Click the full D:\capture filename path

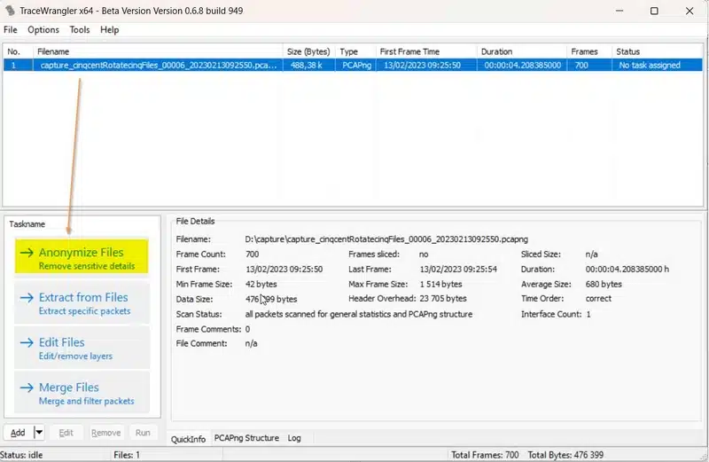pos(386,239)
